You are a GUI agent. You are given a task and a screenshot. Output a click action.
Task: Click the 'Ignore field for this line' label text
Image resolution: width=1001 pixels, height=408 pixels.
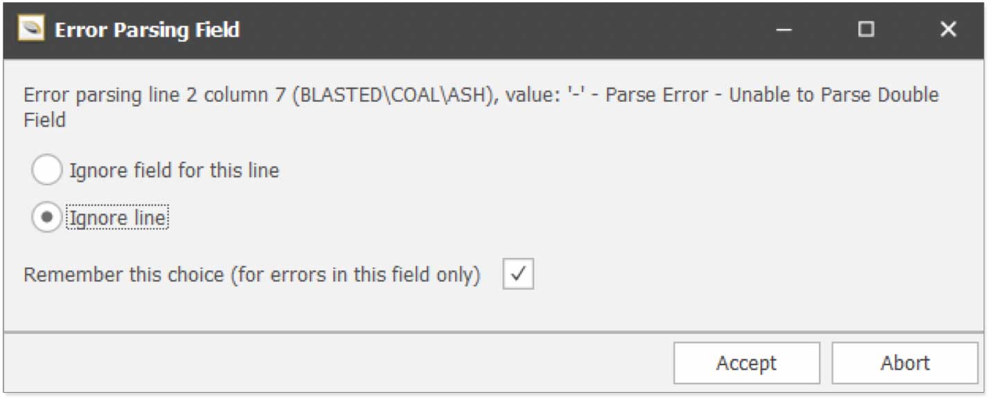pos(174,170)
